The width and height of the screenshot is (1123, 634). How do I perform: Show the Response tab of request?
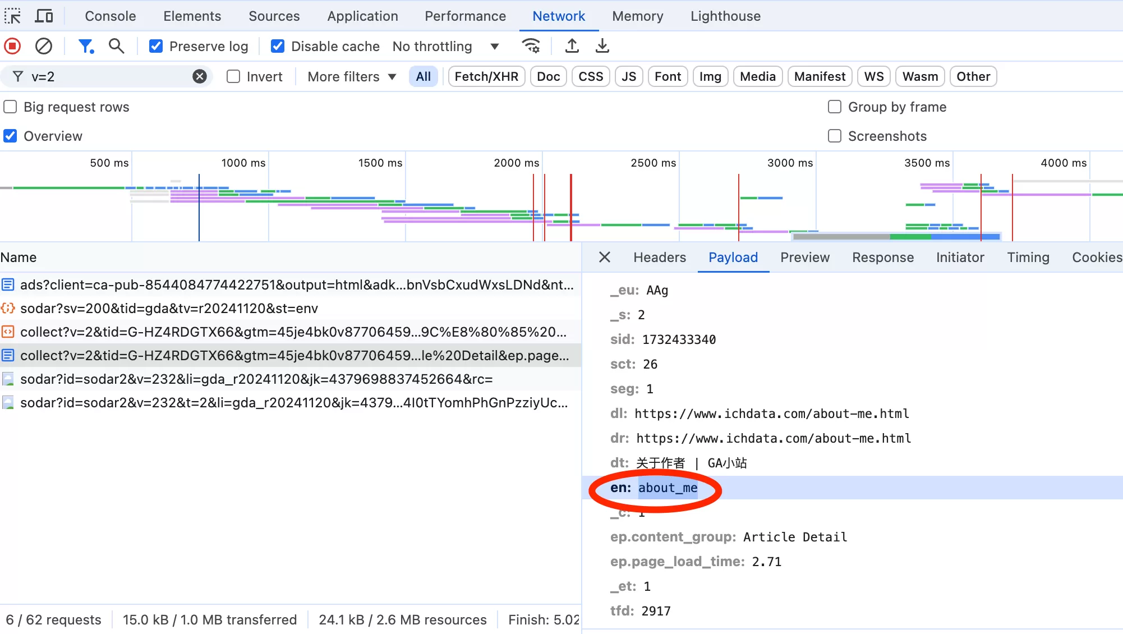click(x=883, y=257)
